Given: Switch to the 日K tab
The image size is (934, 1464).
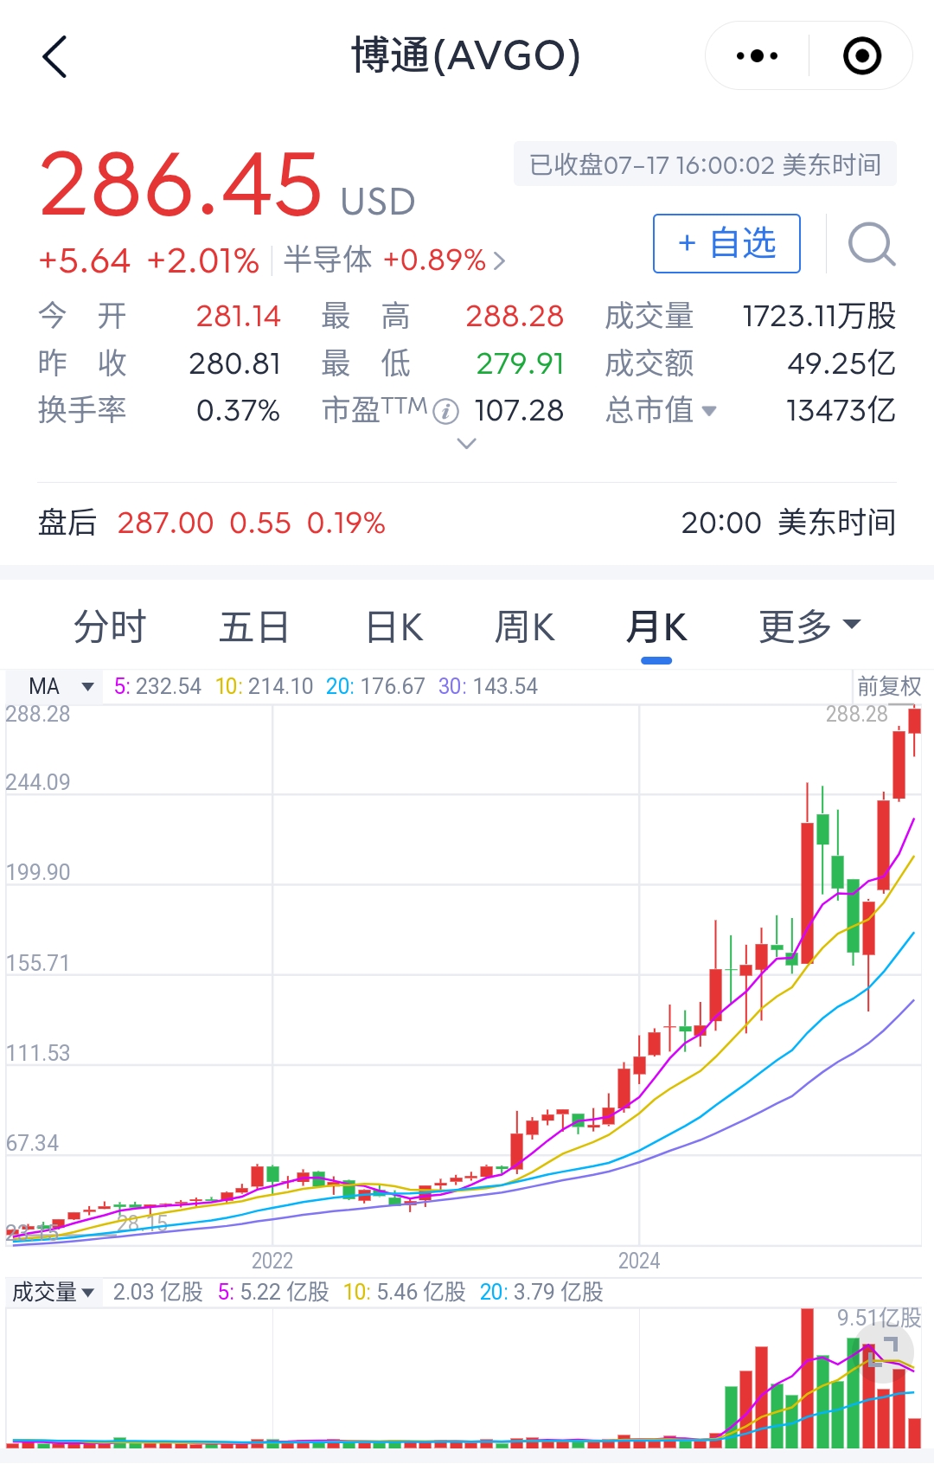Looking at the screenshot, I should point(395,626).
